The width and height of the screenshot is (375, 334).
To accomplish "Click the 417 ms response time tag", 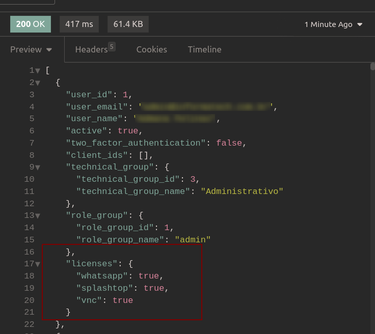I will 79,24.
